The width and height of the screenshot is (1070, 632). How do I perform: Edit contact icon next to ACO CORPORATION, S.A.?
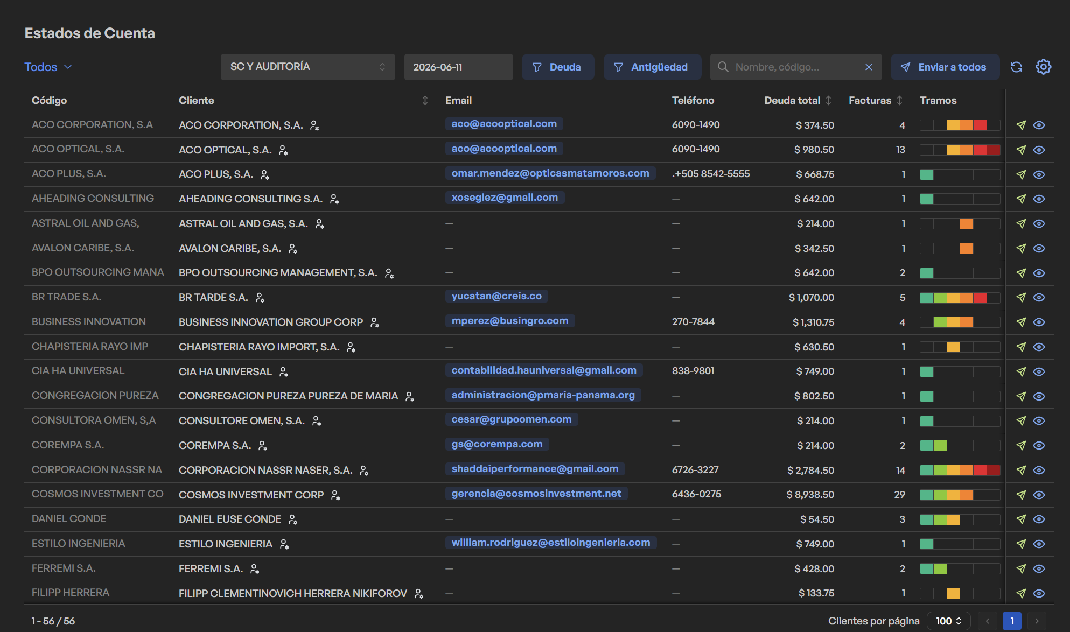pyautogui.click(x=314, y=125)
